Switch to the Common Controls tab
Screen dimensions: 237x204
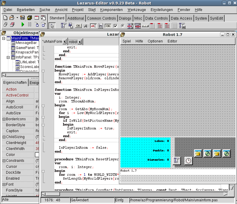[101, 18]
